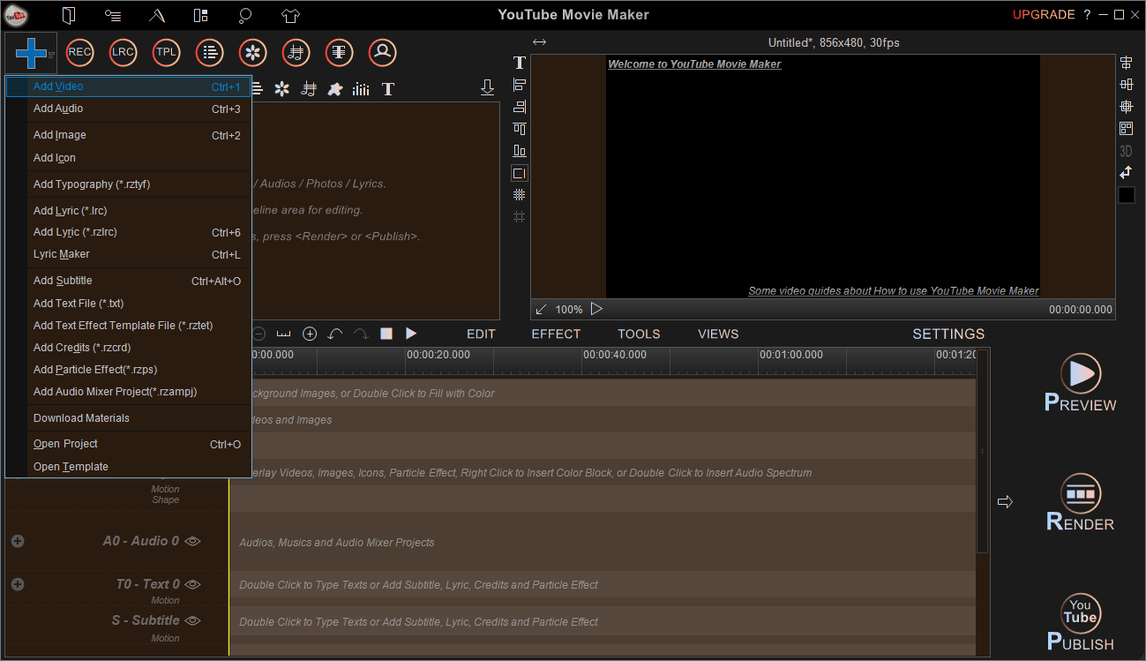Click the download arrow icon above media panel
The width and height of the screenshot is (1146, 661).
point(487,88)
